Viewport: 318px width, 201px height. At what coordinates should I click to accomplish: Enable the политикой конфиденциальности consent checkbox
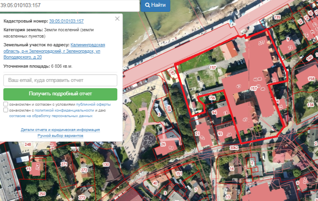pyautogui.click(x=6, y=110)
